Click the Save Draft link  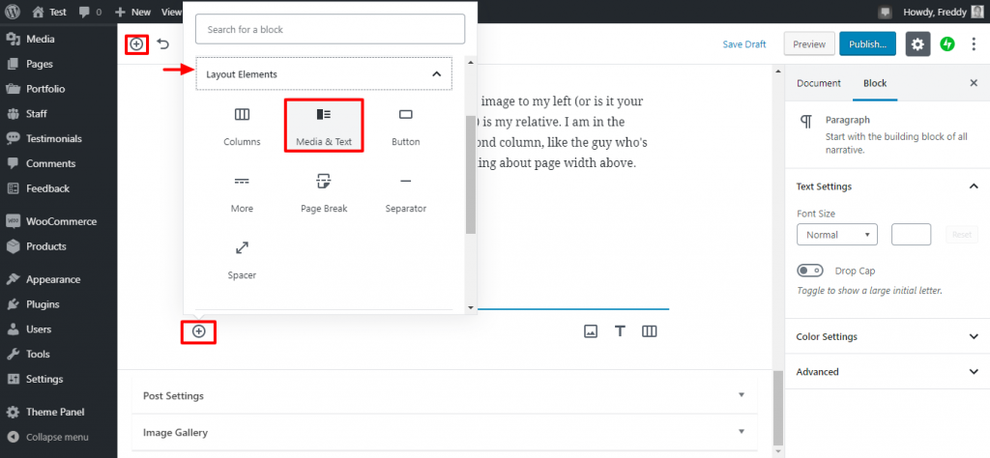743,44
